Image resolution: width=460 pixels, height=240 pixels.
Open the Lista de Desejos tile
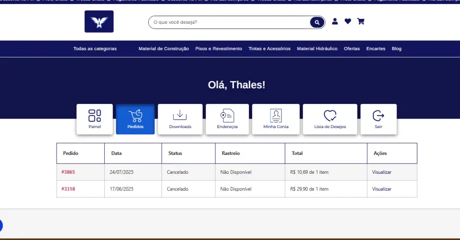tap(330, 119)
